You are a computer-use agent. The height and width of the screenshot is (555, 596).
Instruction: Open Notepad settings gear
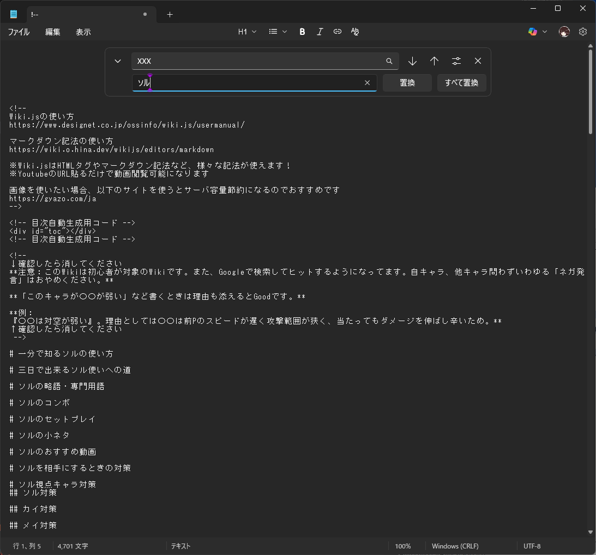point(583,32)
